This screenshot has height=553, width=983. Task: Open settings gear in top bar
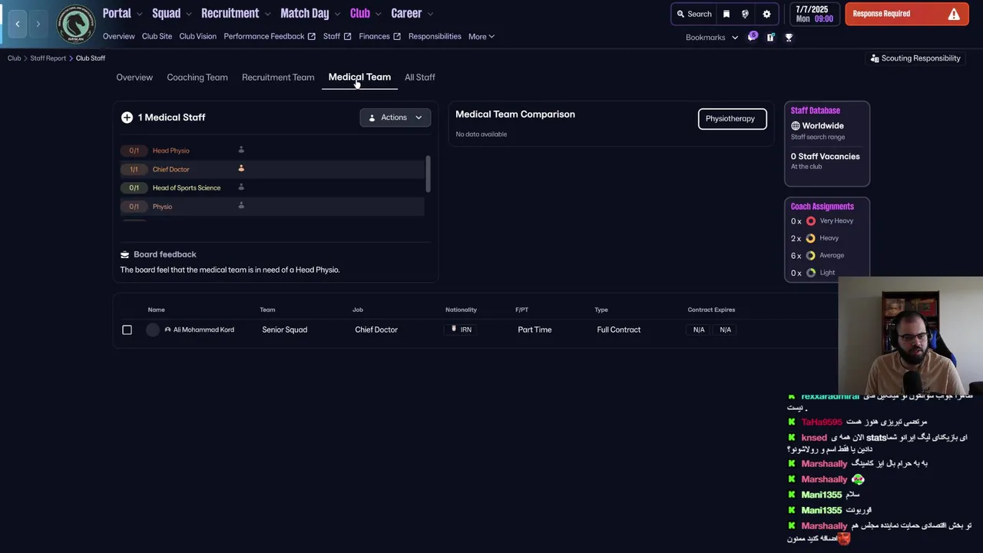coord(766,14)
